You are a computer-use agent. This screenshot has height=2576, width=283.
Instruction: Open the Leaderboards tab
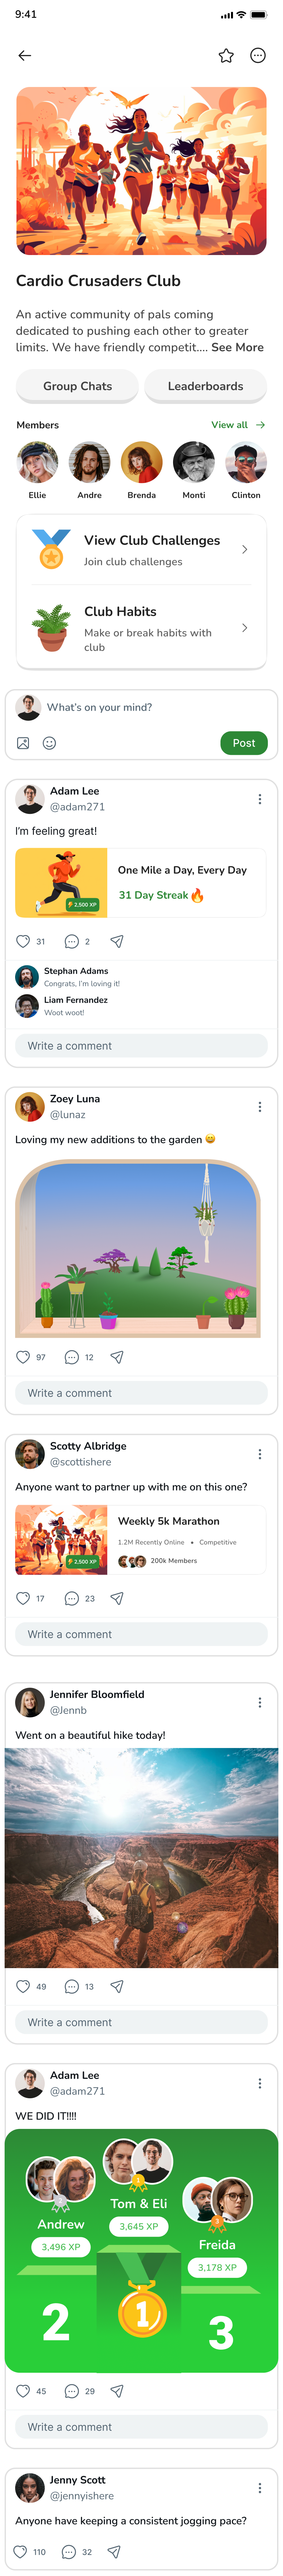coord(205,386)
